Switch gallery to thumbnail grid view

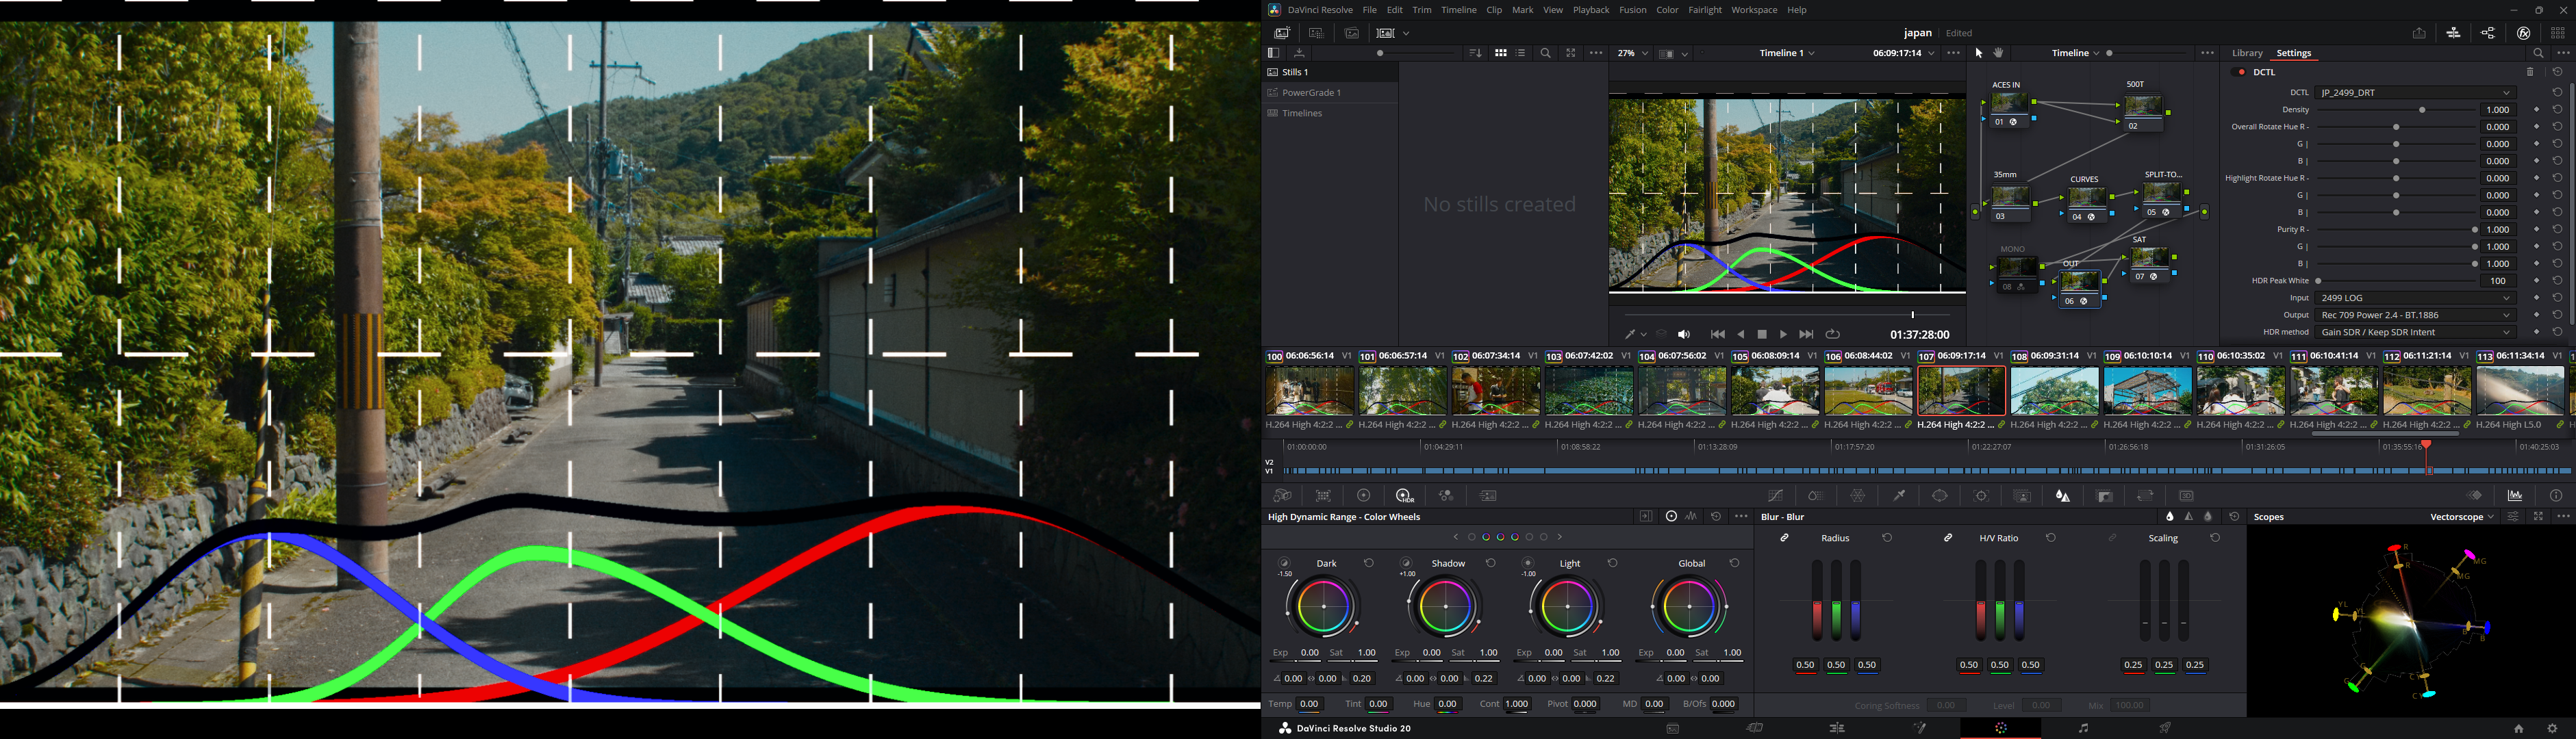1501,53
